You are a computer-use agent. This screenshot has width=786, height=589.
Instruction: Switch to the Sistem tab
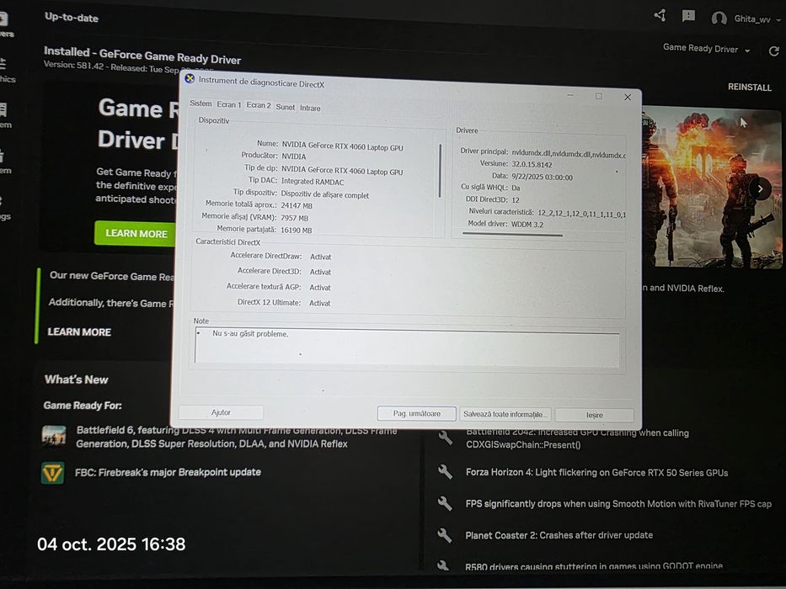point(201,103)
